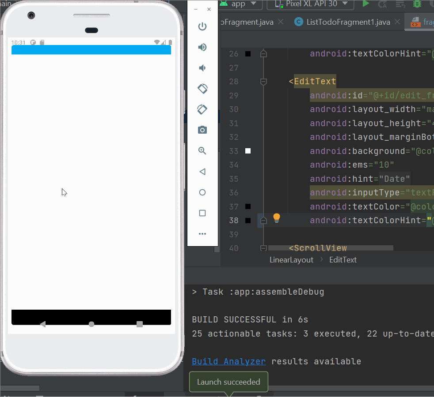Rotate the emulator left using rotate icon
This screenshot has width=434, height=397.
tap(202, 88)
